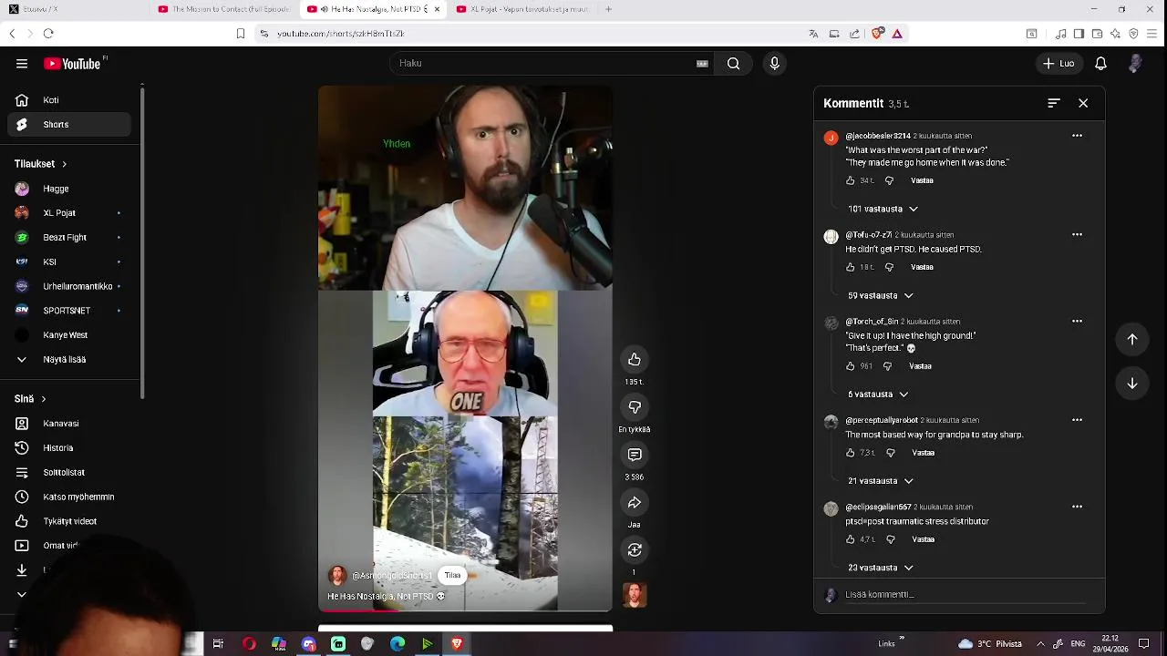
Task: Open Tilaukset section chevron
Action: (x=64, y=164)
